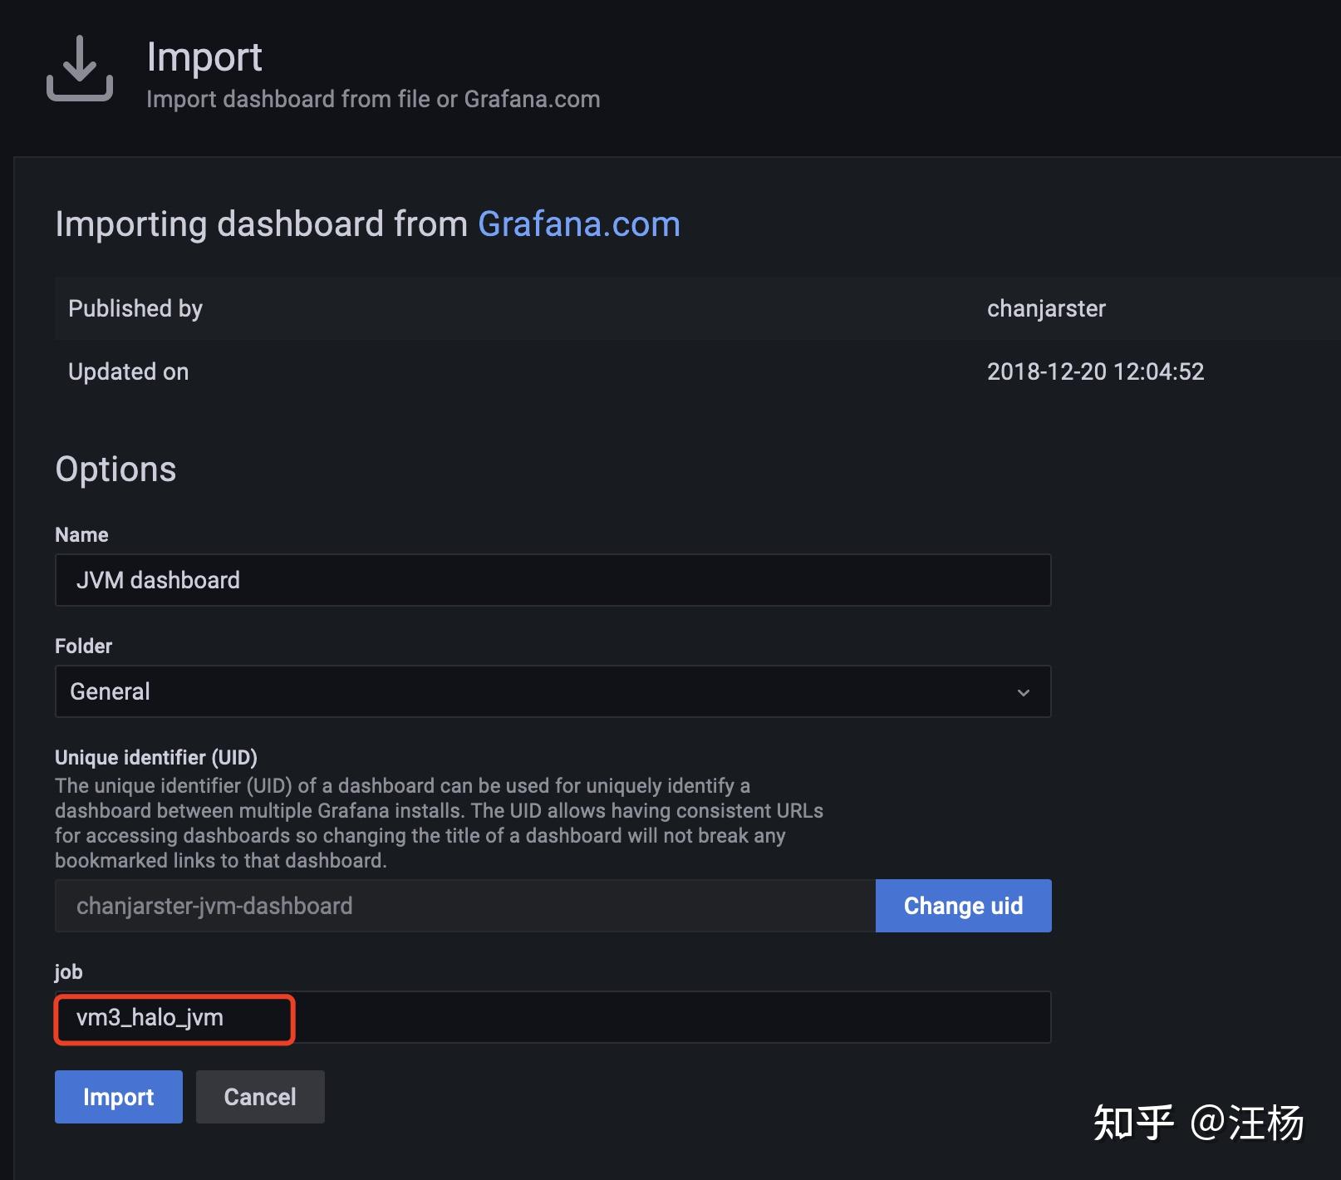The image size is (1341, 1180).
Task: Click the 'Name' field label
Action: click(81, 534)
